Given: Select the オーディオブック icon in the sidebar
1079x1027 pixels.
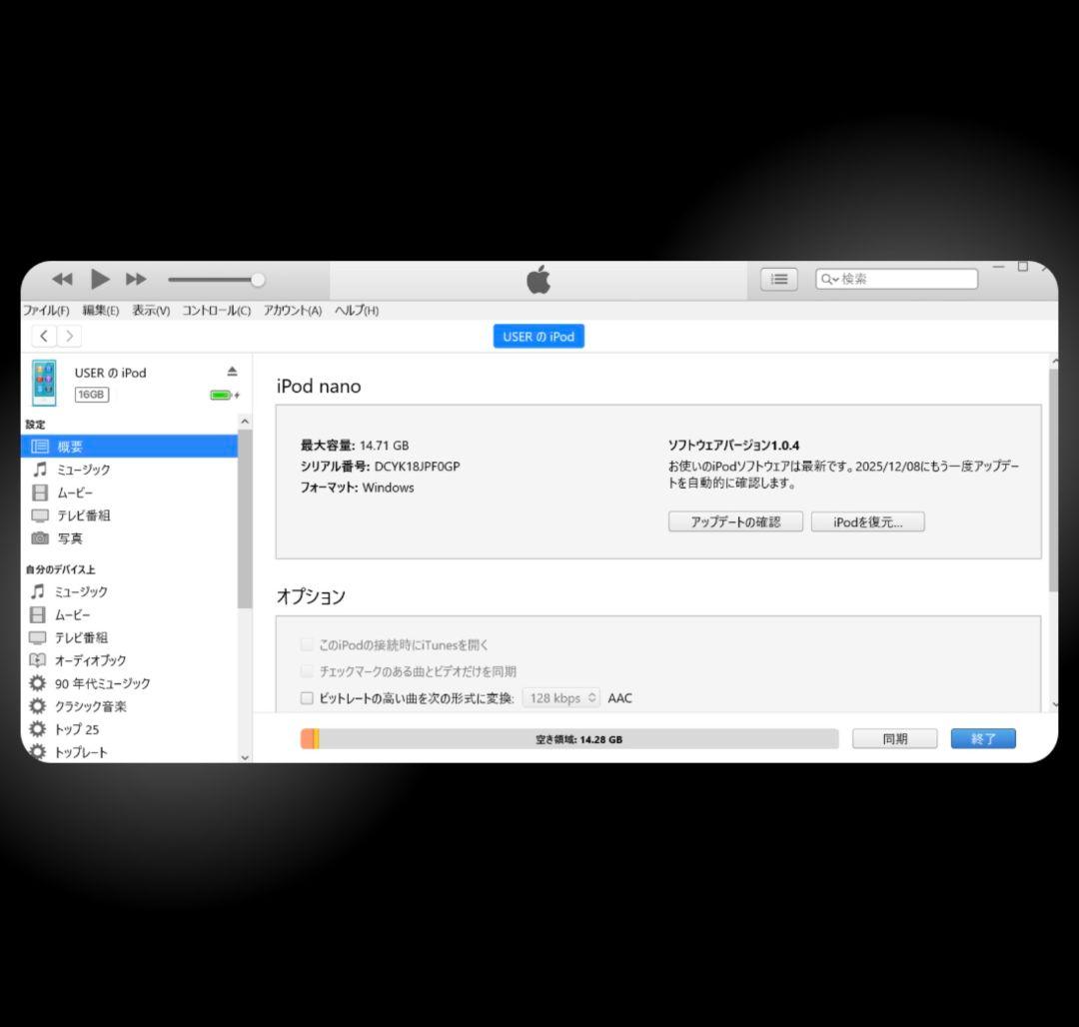Looking at the screenshot, I should tap(40, 660).
